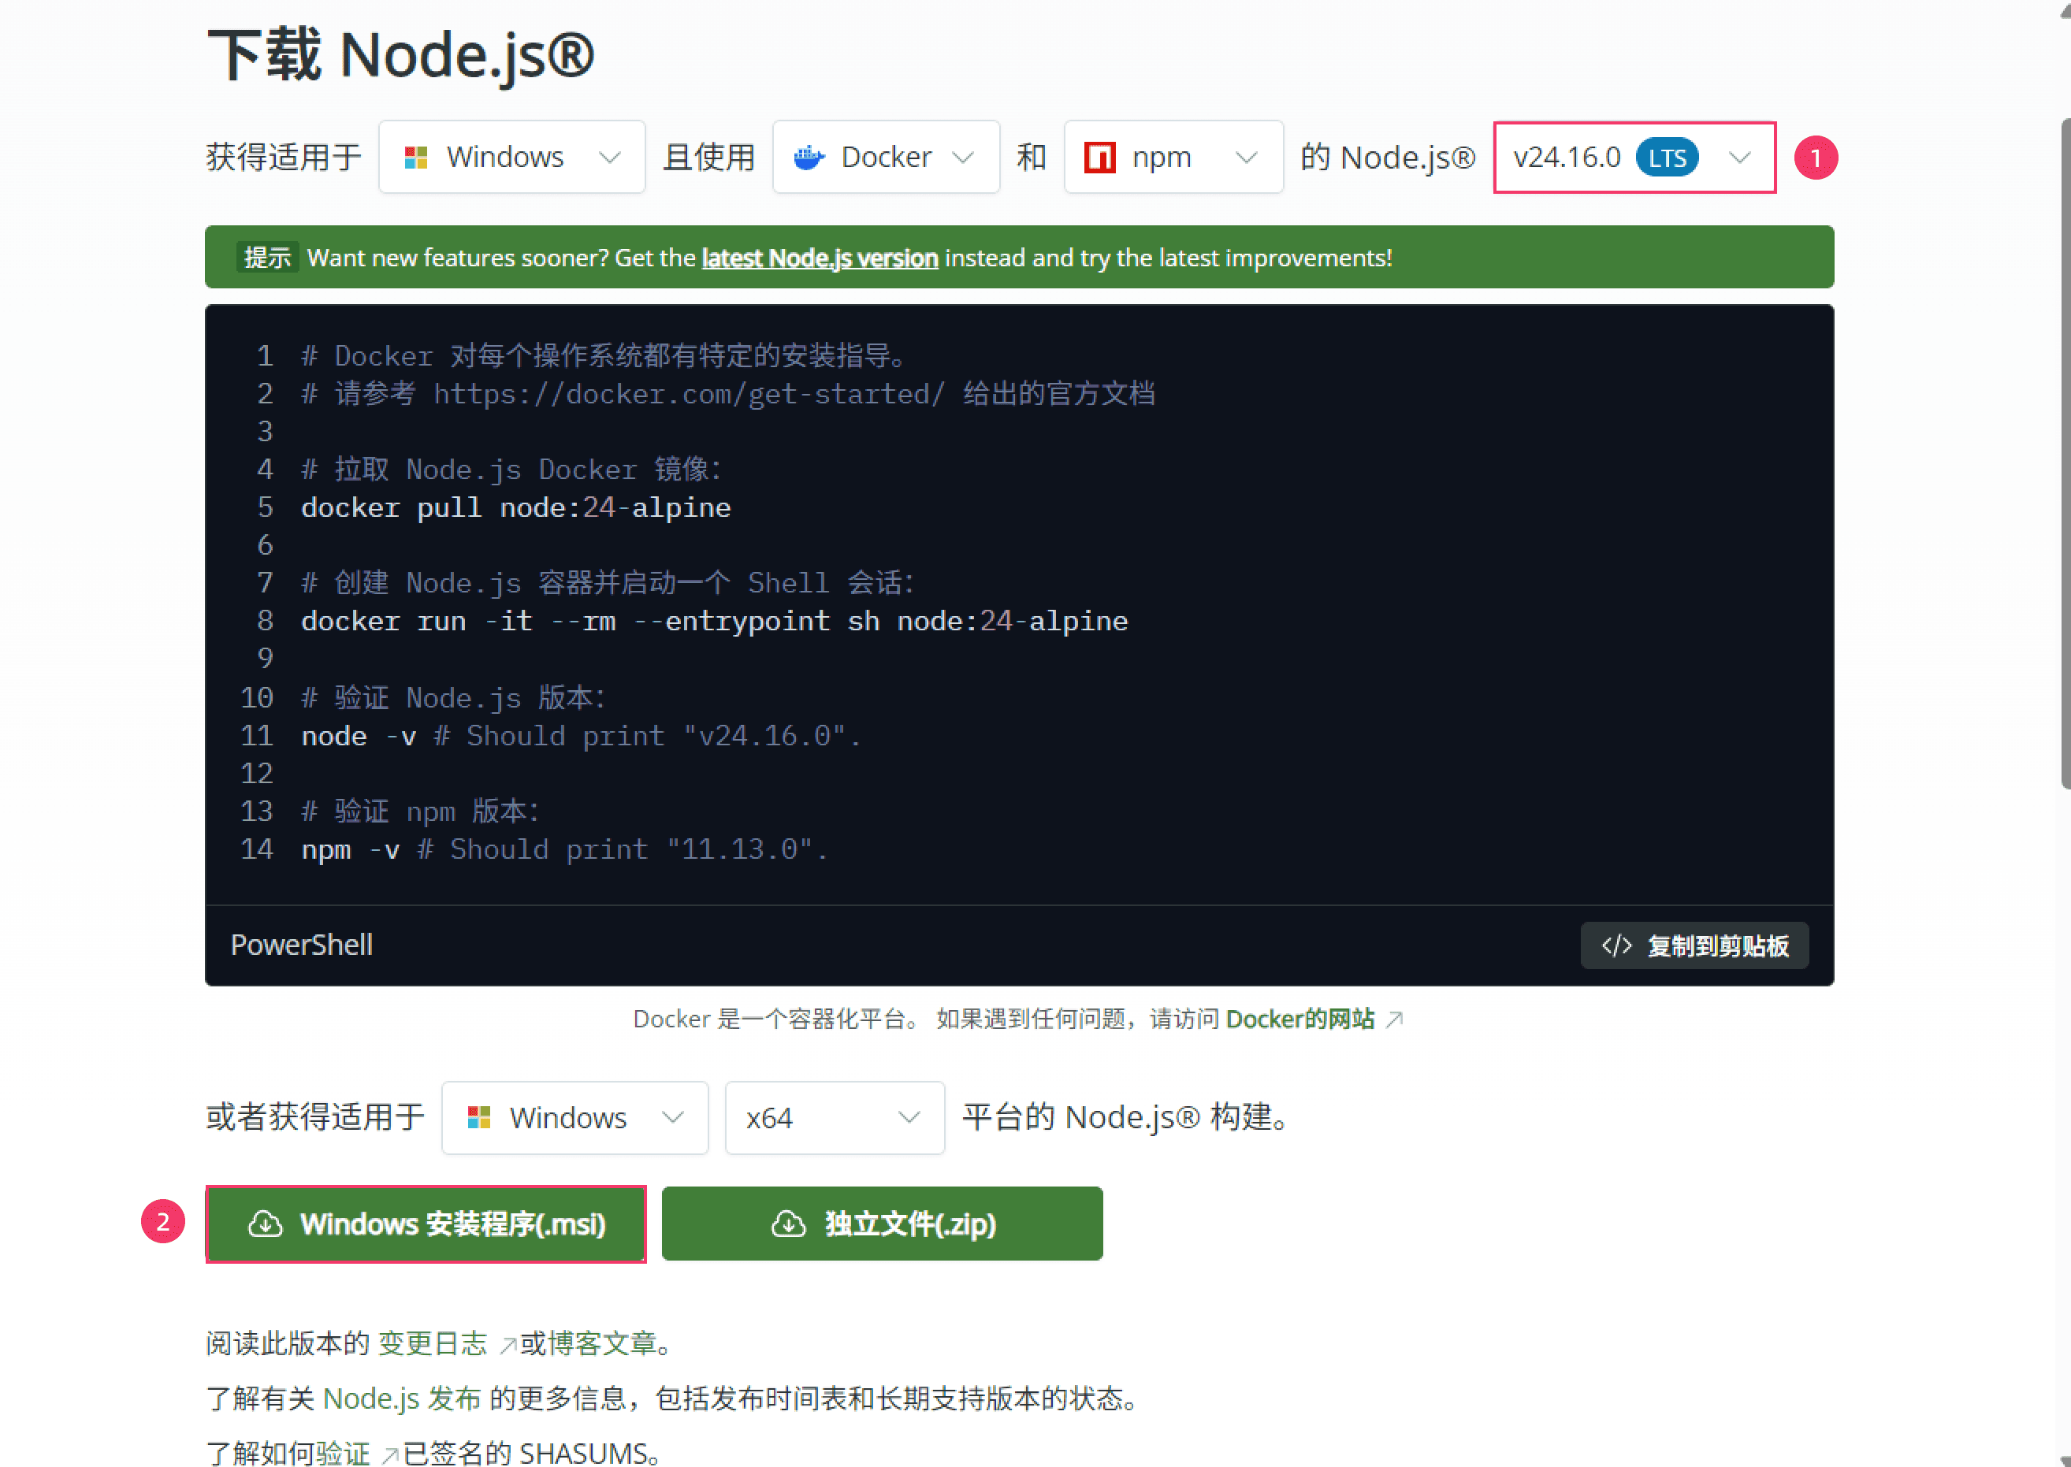Expand the Docker install method dropdown
Viewport: 2071px width, 1467px height.
click(x=886, y=158)
